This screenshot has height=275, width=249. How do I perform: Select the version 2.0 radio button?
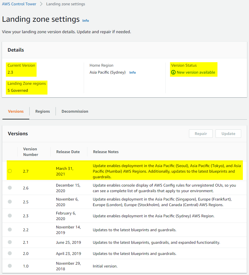[10, 254]
